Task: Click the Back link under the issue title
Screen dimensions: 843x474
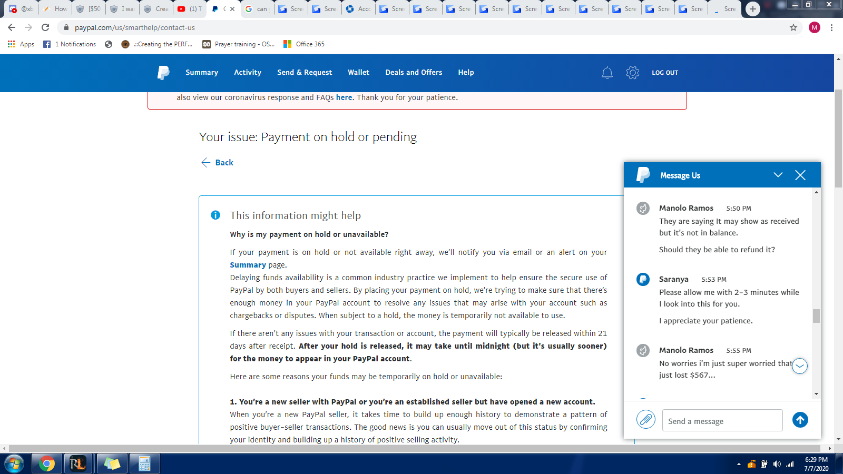Action: 224,163
